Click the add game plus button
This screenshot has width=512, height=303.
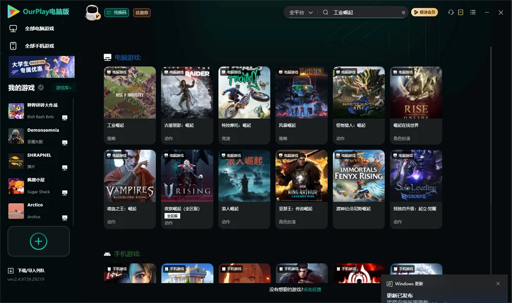(x=38, y=241)
